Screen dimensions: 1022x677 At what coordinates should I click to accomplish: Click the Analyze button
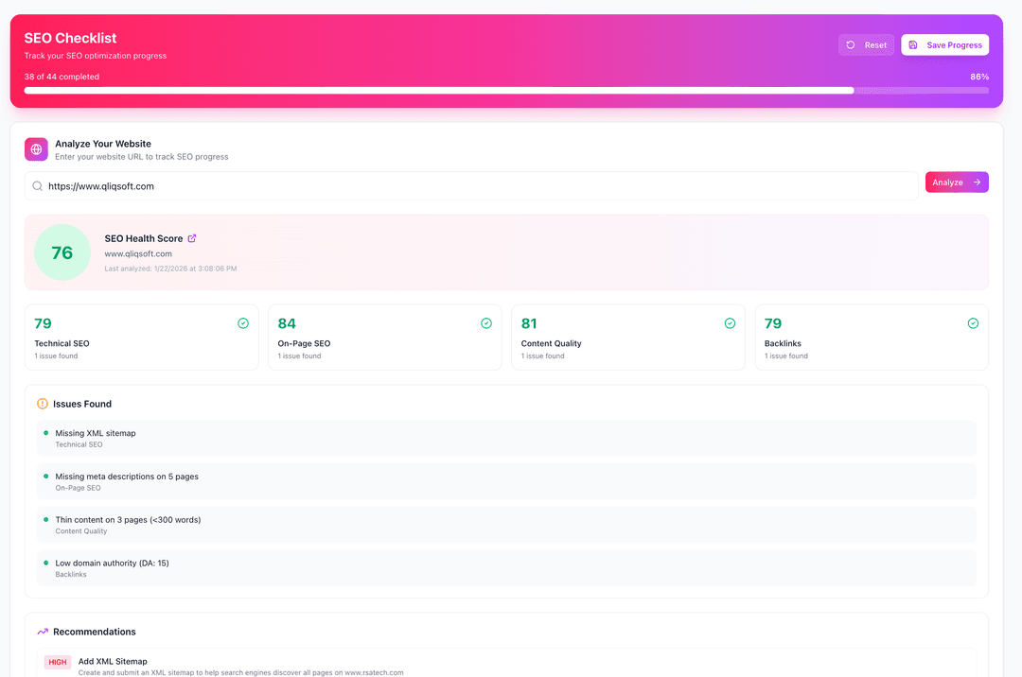956,182
